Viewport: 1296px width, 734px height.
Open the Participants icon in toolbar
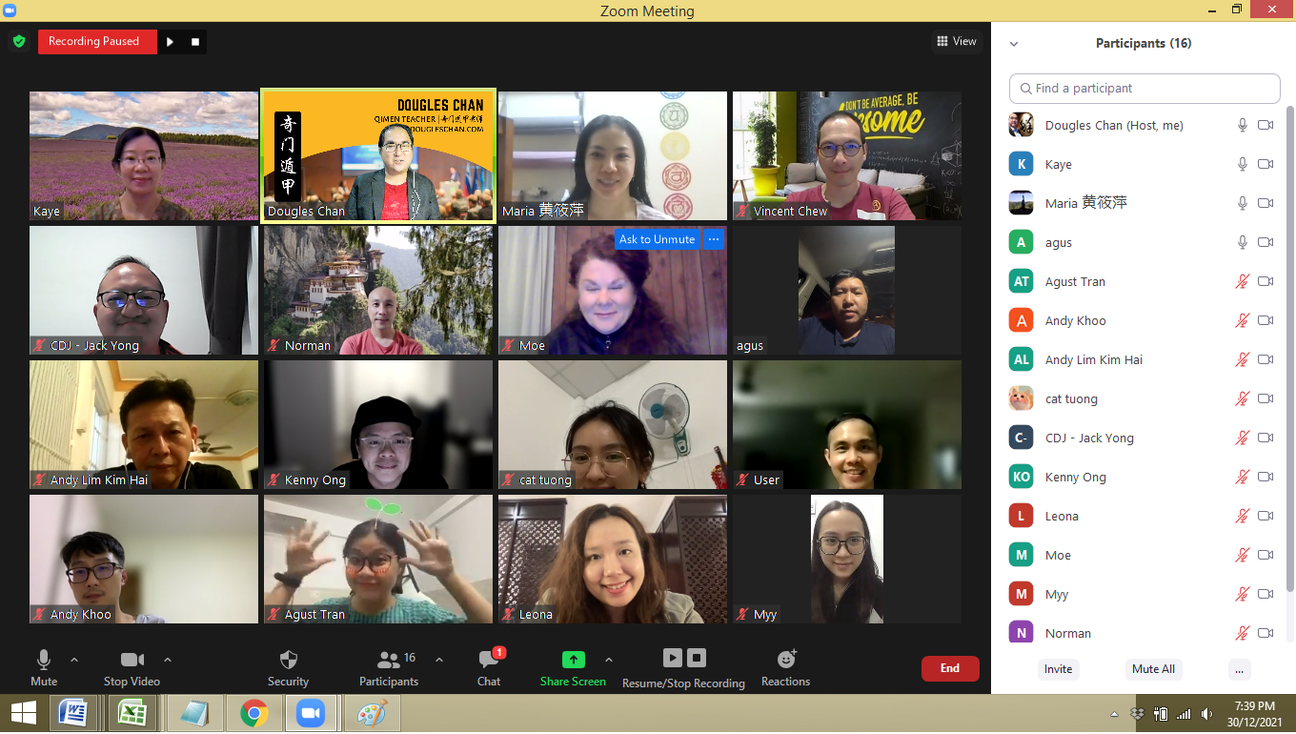coord(389,660)
